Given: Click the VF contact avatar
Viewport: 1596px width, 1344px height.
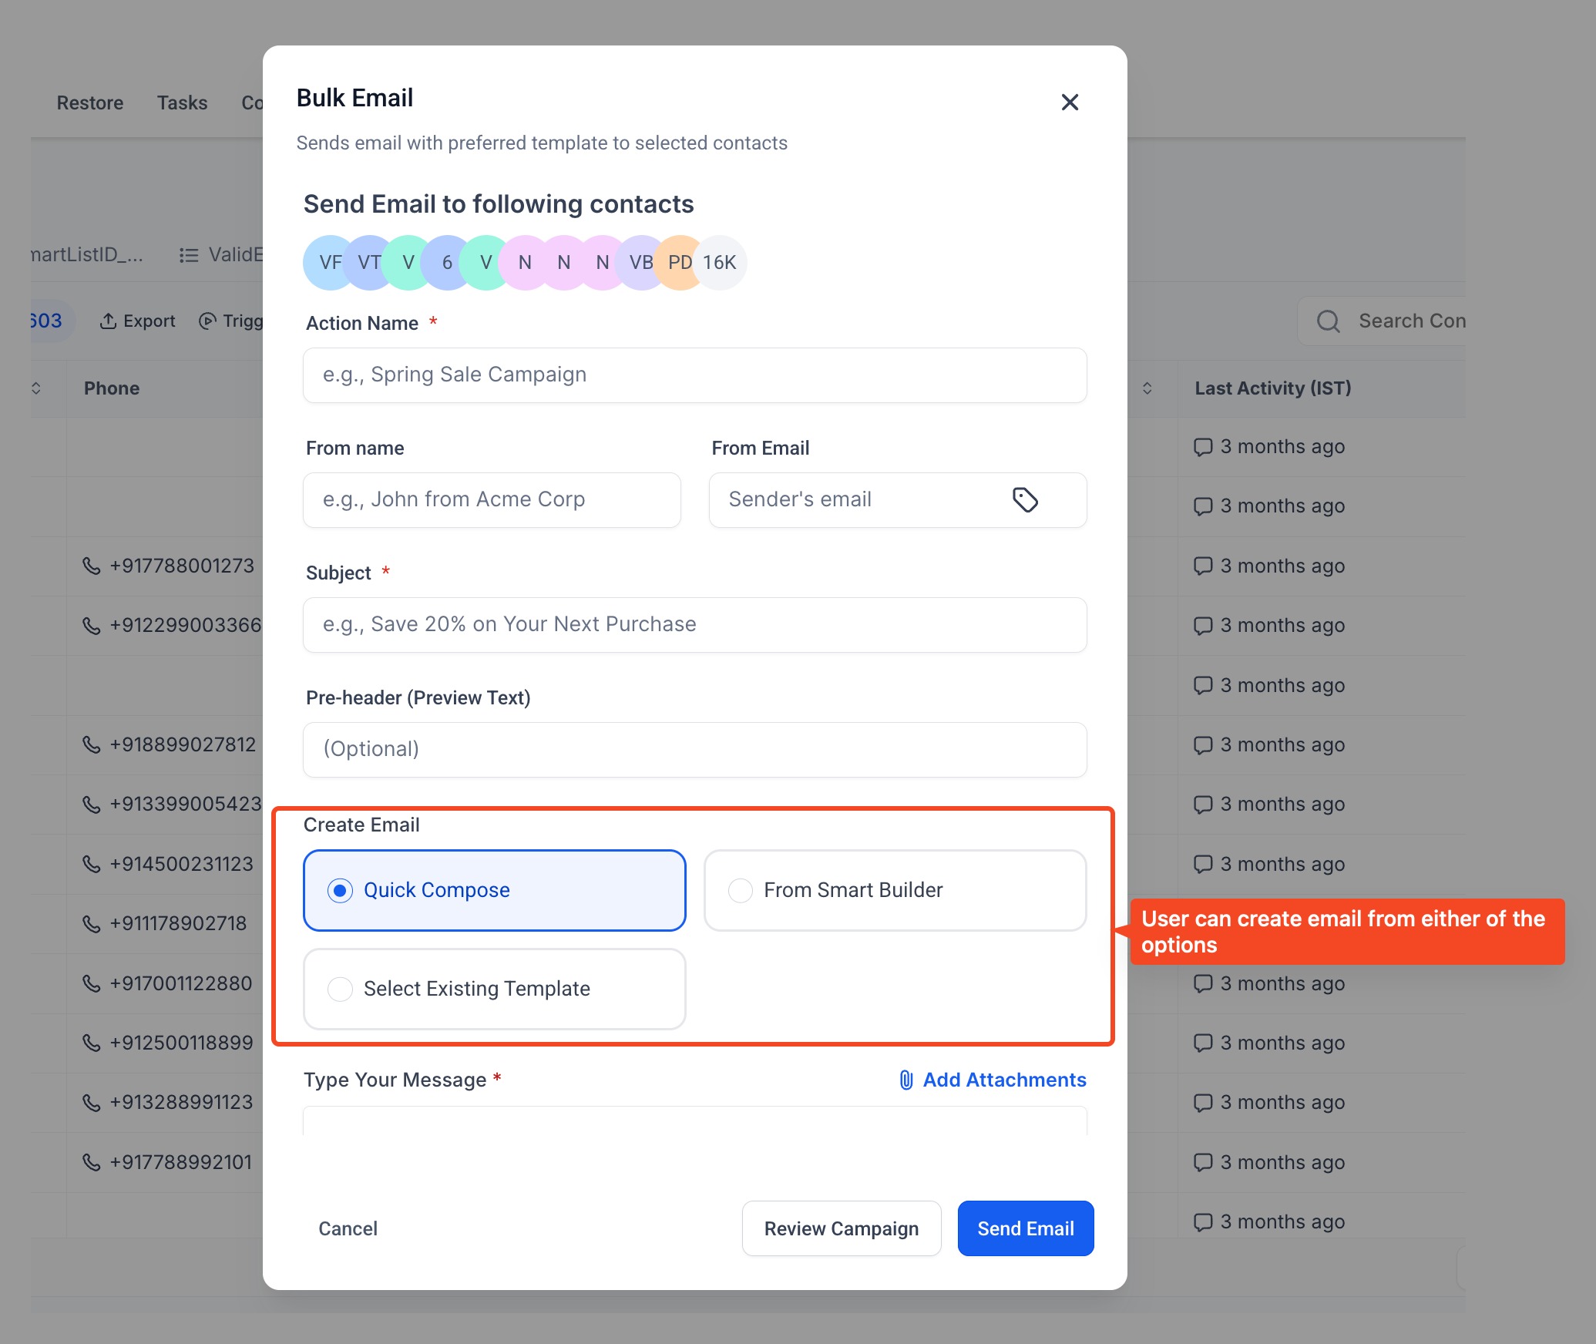Looking at the screenshot, I should [x=324, y=262].
